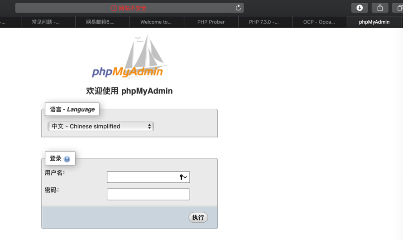Image resolution: width=403 pixels, height=240 pixels.
Task: Reload the page with the refresh icon
Action: click(238, 8)
